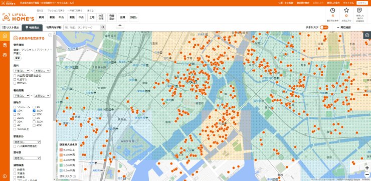Collapse the search conditions panel arrow
The image size is (371, 181).
click(50, 35)
